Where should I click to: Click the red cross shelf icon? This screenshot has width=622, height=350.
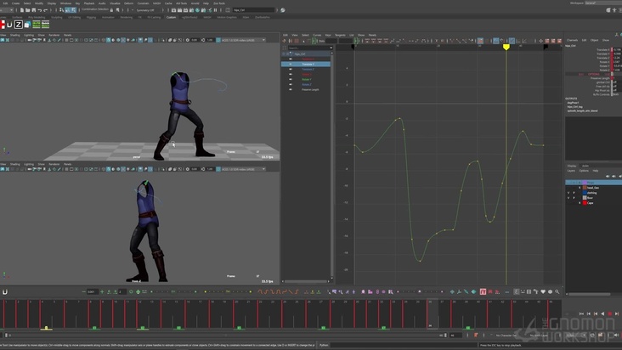3,25
